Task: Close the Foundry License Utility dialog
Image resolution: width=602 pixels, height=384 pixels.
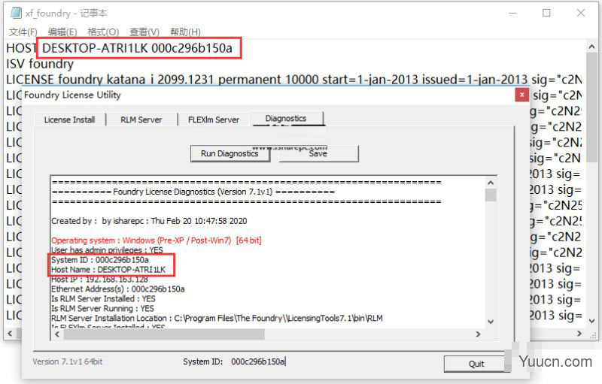Action: [521, 95]
